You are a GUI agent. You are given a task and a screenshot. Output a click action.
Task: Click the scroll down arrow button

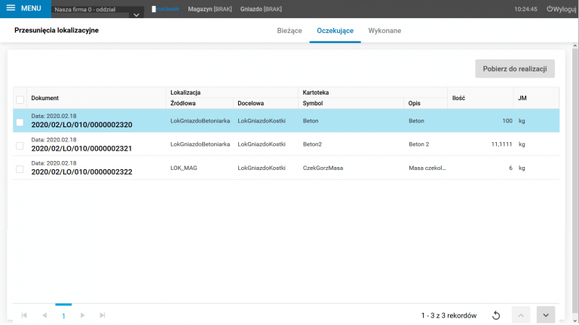pyautogui.click(x=545, y=315)
